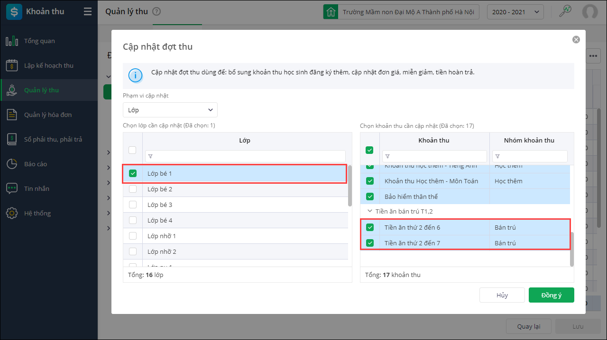Toggle the hamburger menu in sidebar header
Viewport: 607px width, 340px height.
[88, 12]
